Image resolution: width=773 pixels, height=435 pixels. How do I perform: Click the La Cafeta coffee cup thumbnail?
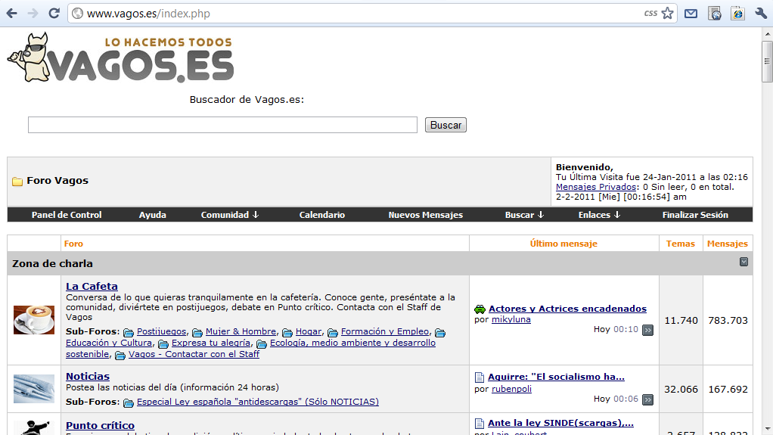34,320
